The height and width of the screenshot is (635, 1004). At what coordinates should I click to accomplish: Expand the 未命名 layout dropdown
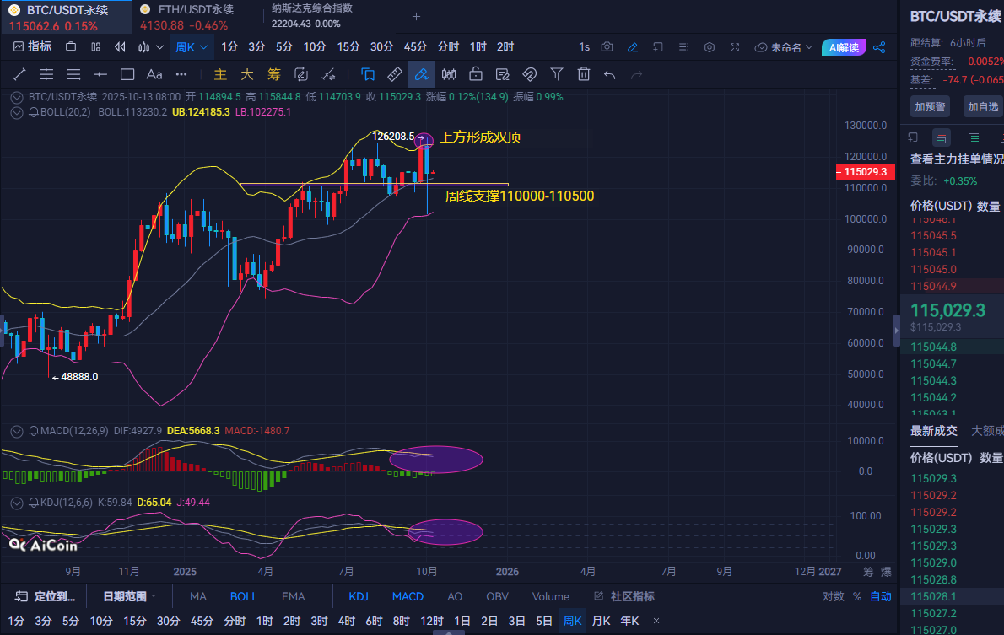tap(784, 46)
